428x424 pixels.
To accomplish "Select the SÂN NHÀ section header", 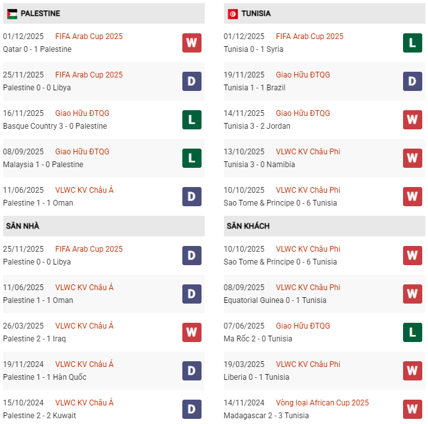I will (x=23, y=226).
